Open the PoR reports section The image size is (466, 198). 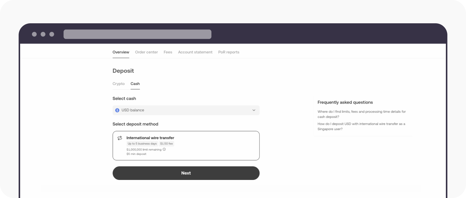[x=229, y=52]
